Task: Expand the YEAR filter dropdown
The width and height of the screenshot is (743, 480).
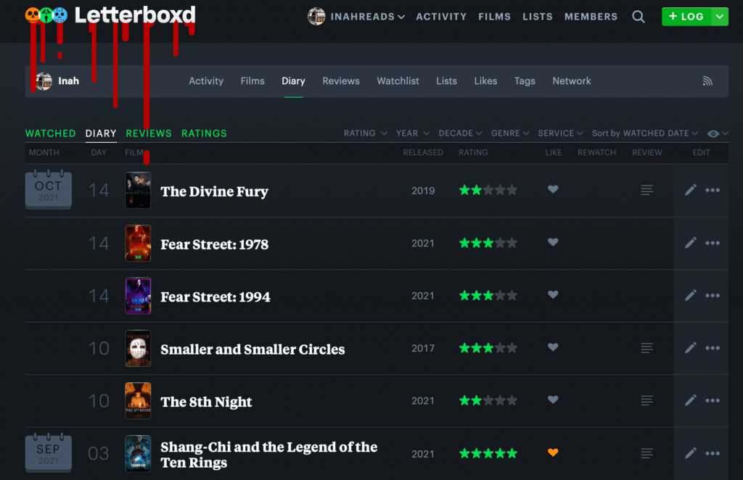Action: (413, 133)
